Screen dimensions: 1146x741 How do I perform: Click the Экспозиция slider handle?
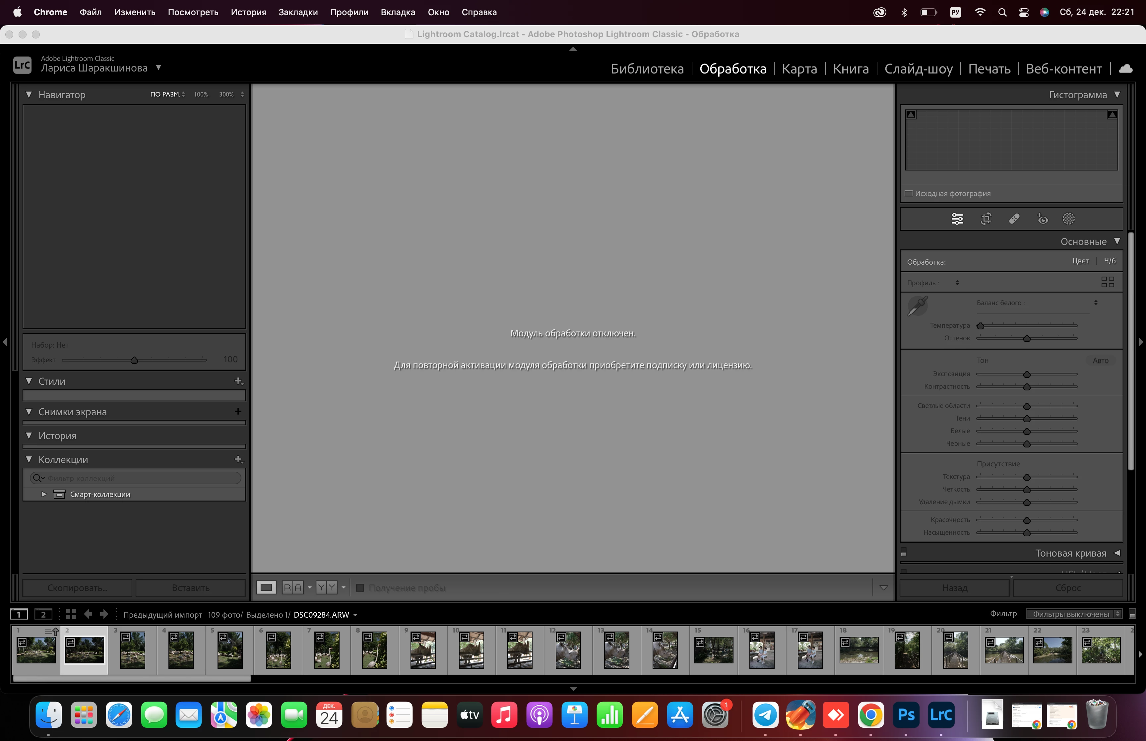[x=1027, y=374]
